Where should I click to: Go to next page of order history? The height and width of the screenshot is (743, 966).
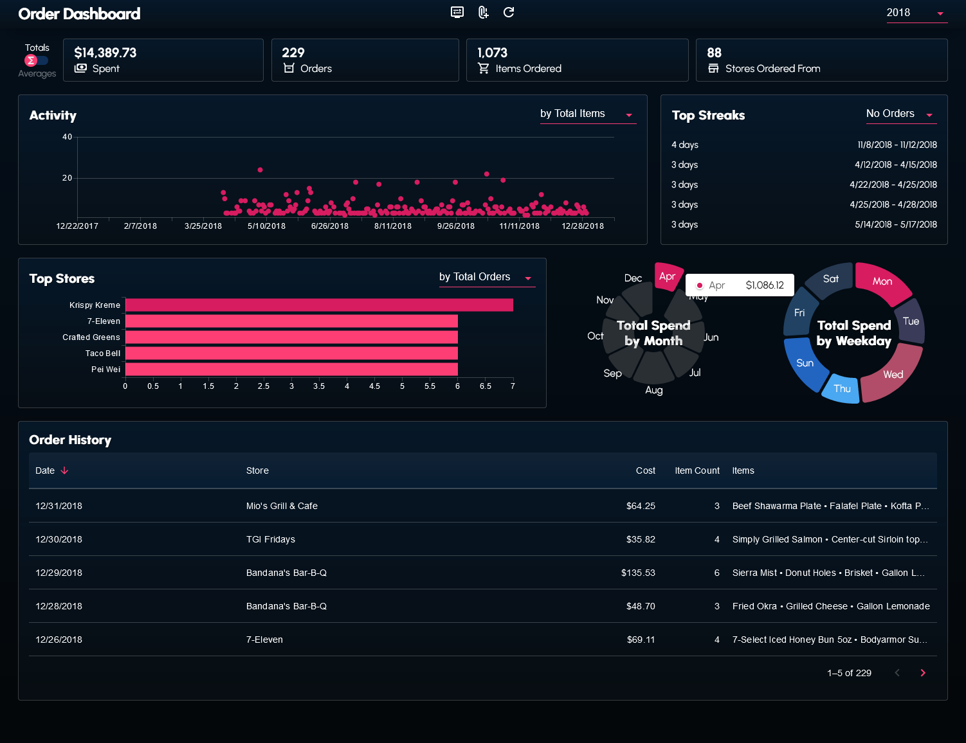[x=923, y=673]
